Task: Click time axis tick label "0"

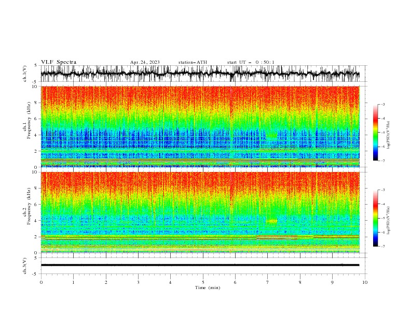Action: coord(41,282)
